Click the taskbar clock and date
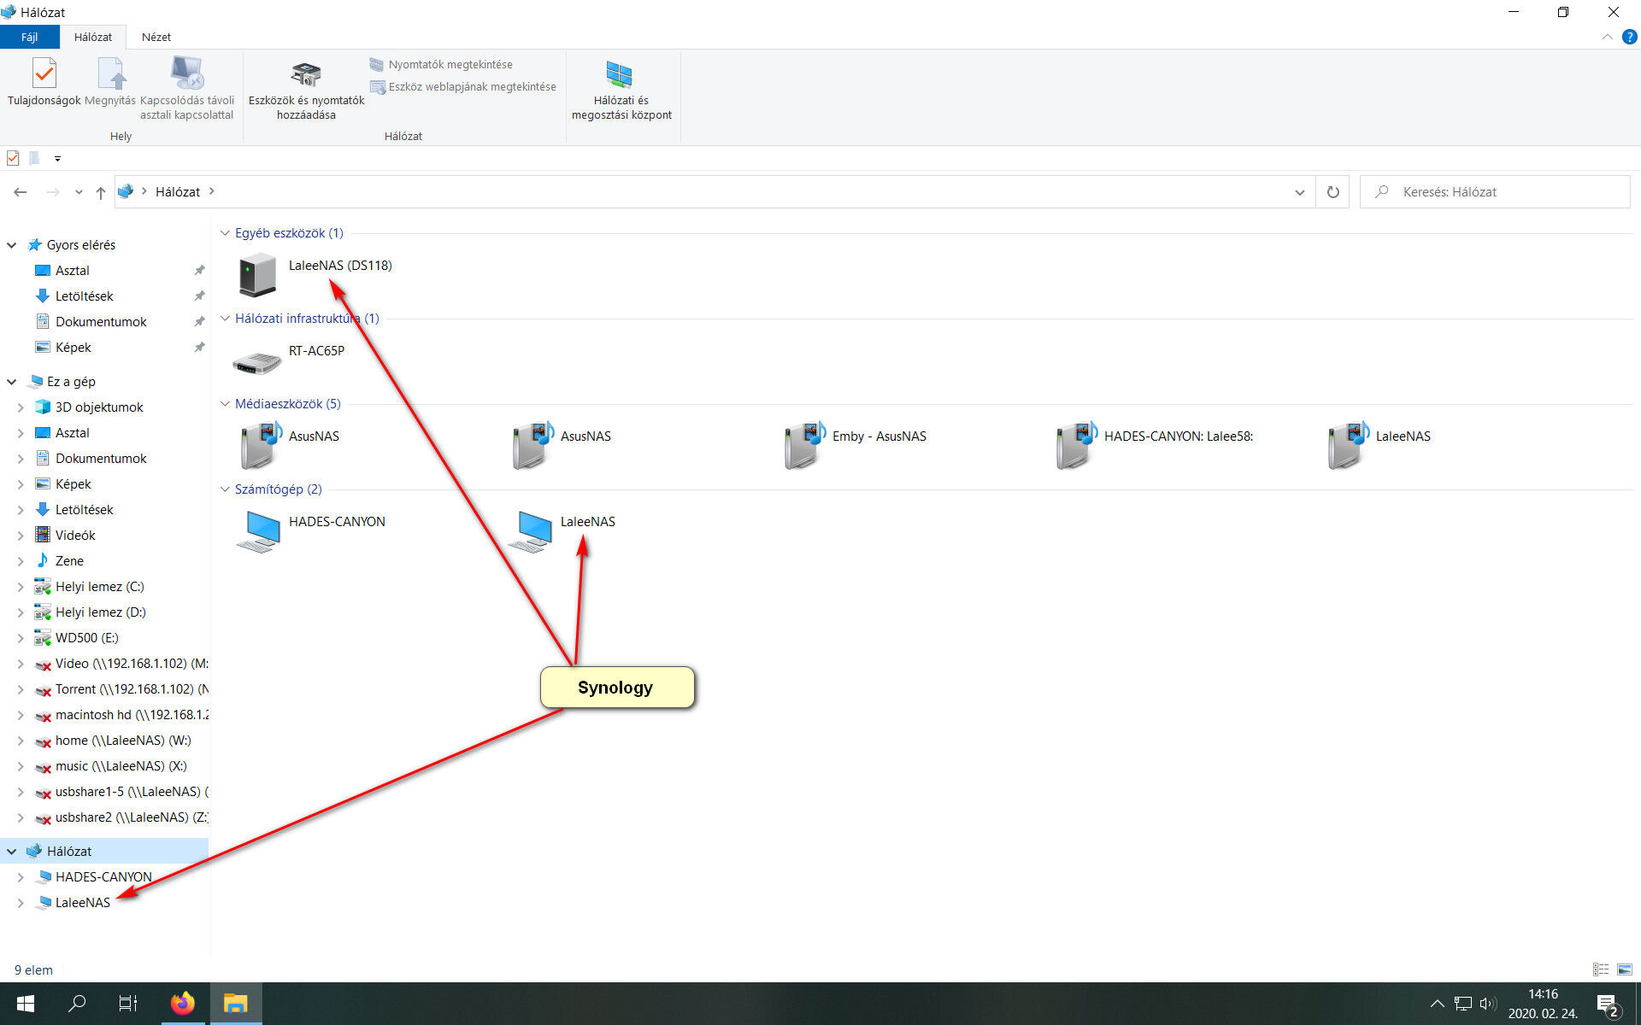 point(1543,1004)
